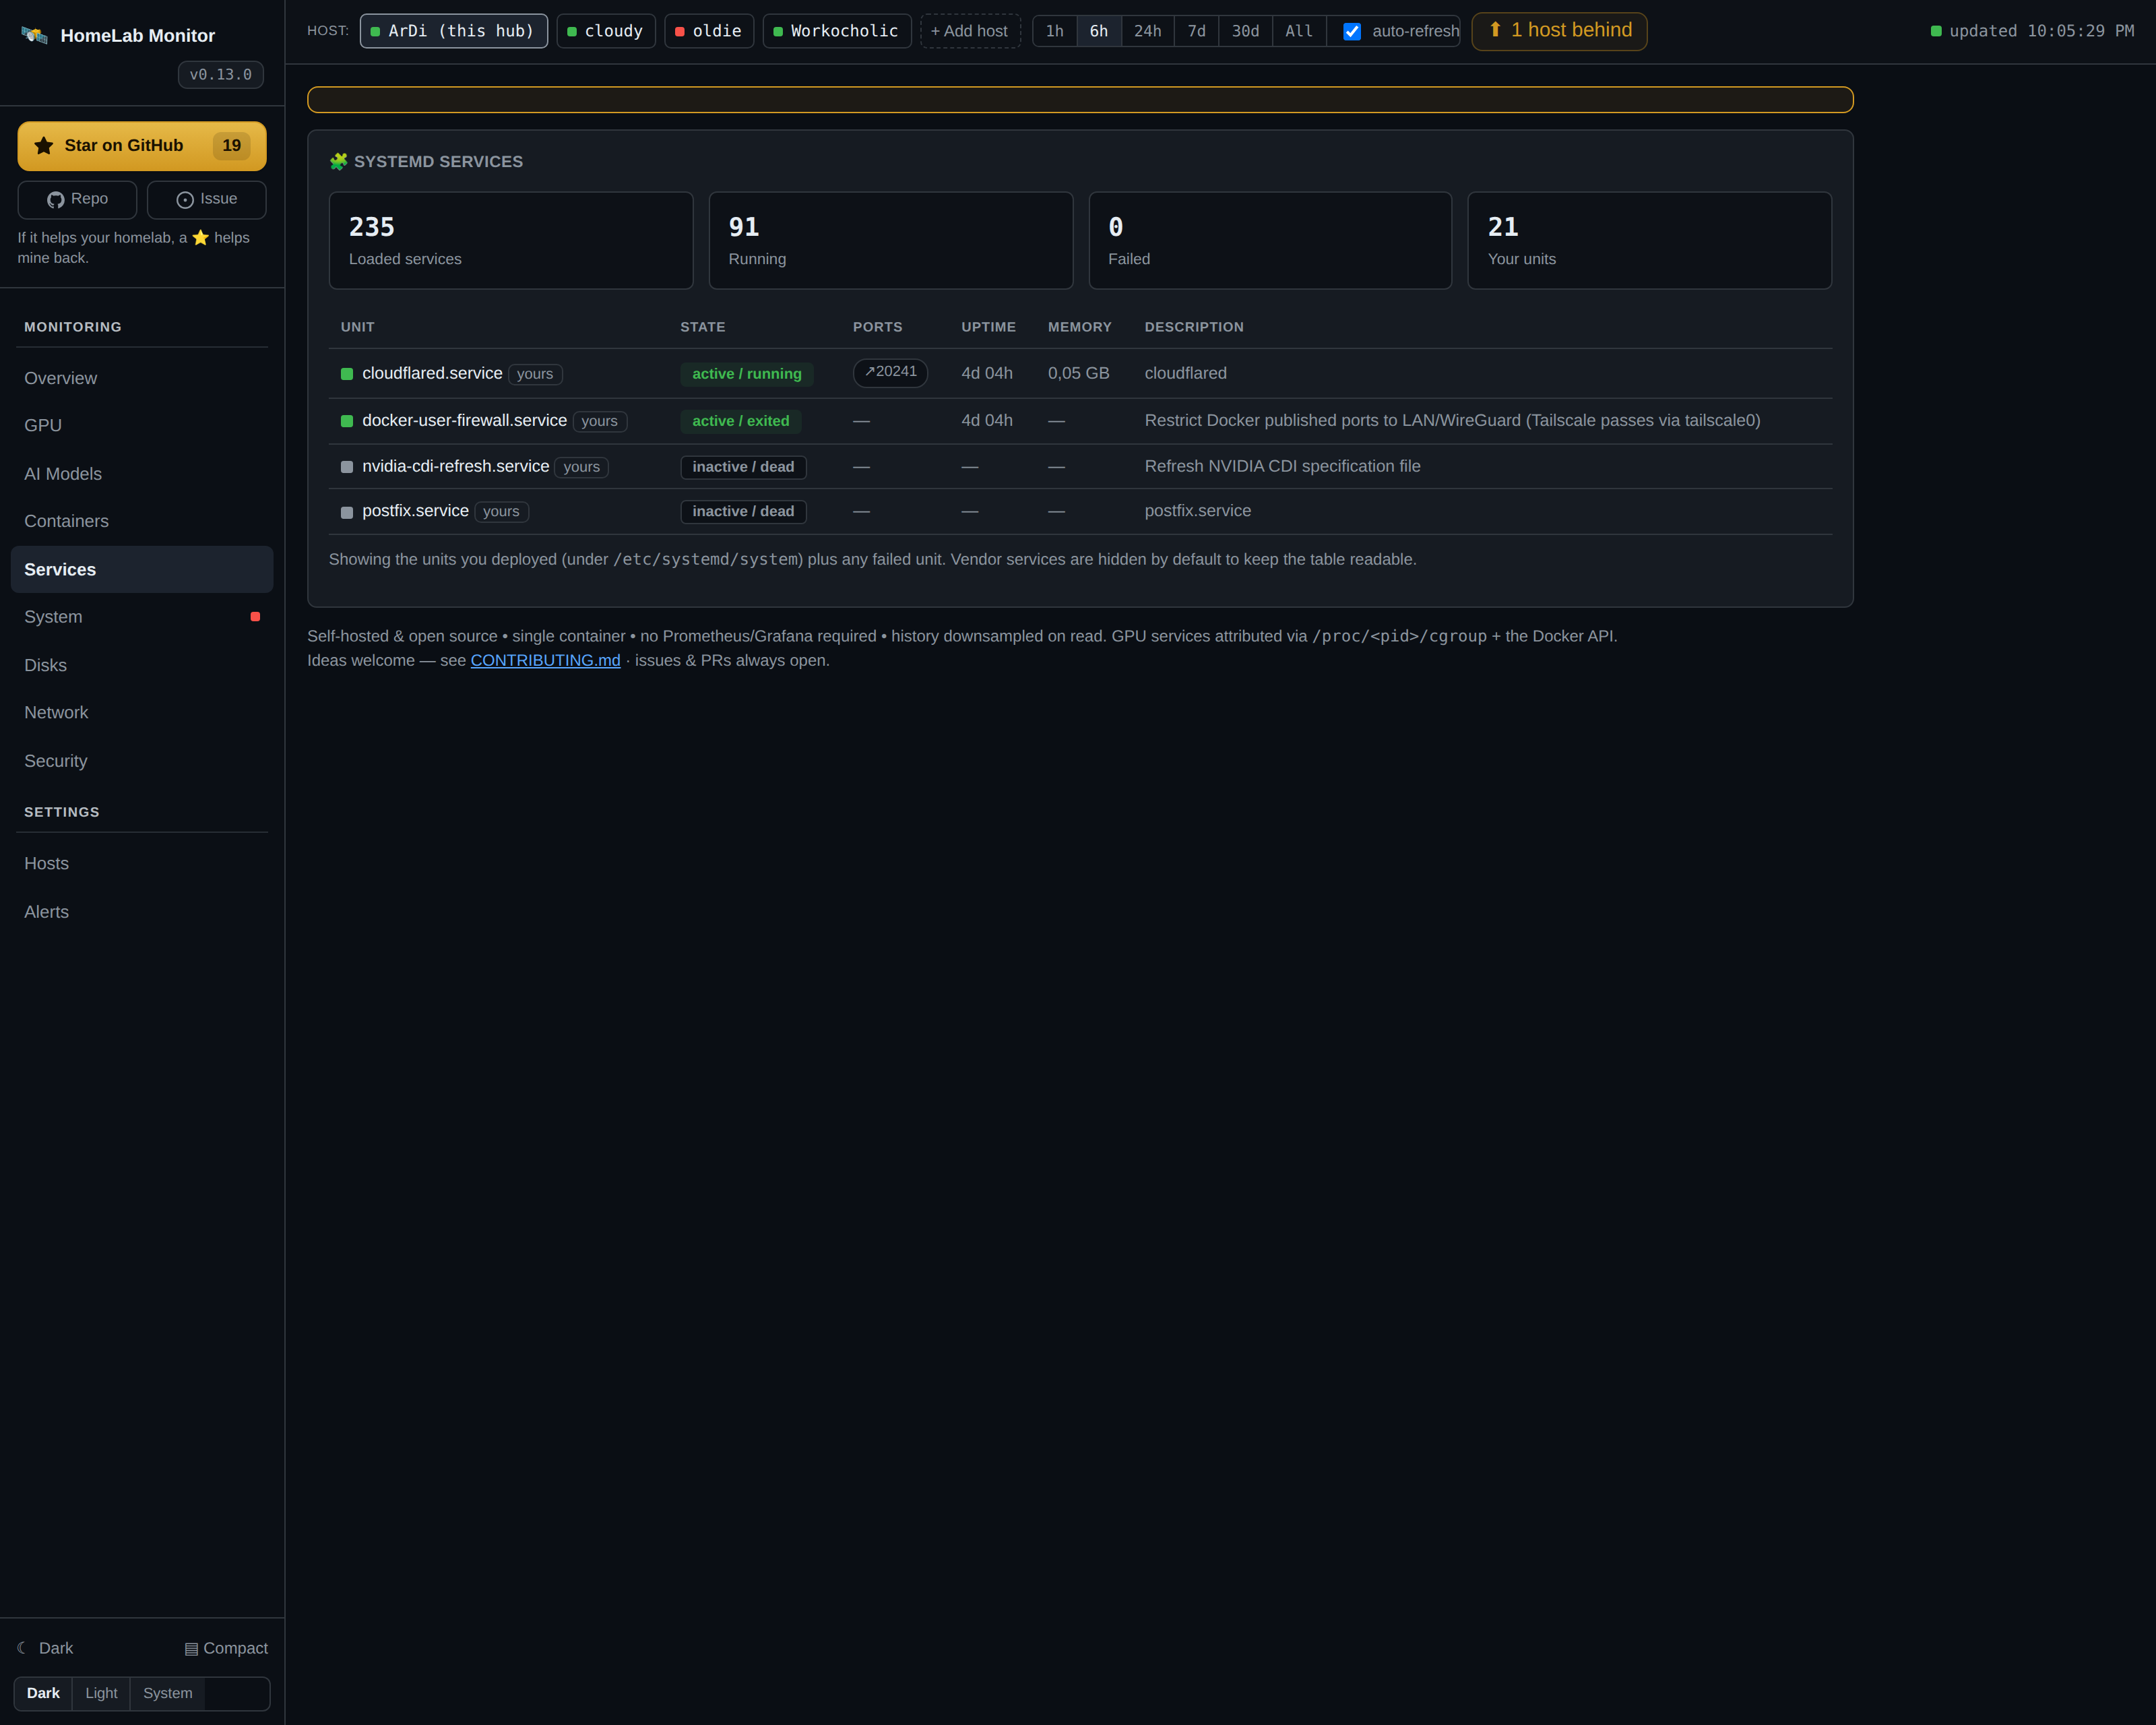The height and width of the screenshot is (1725, 2156).
Task: Select the Dark theme button
Action: [x=43, y=1693]
